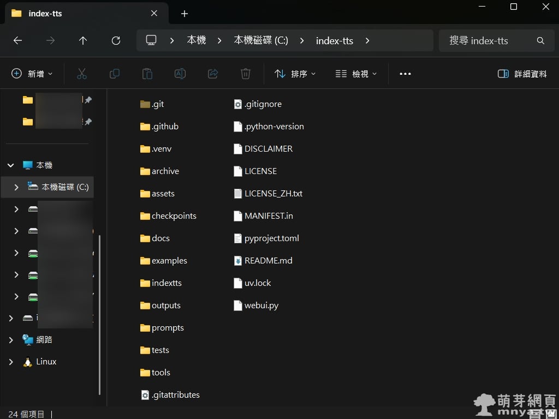Open a new tab with plus button
The image size is (559, 419).
pos(185,14)
